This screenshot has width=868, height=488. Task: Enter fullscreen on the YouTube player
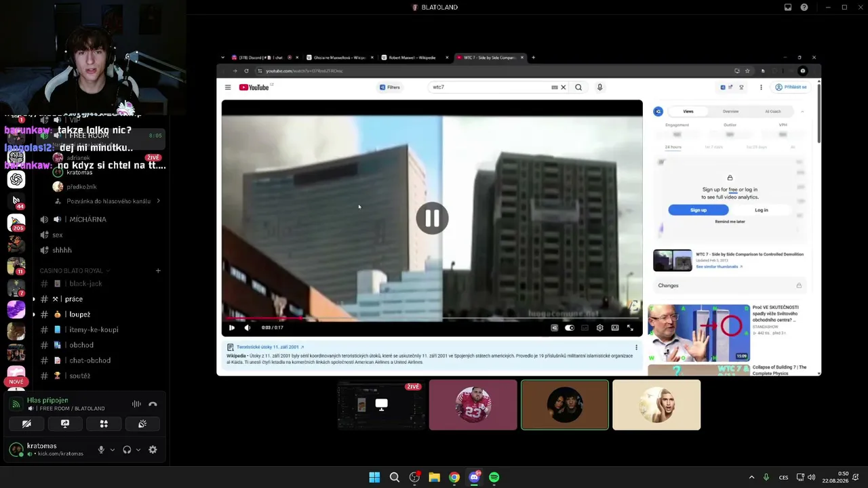coord(630,328)
